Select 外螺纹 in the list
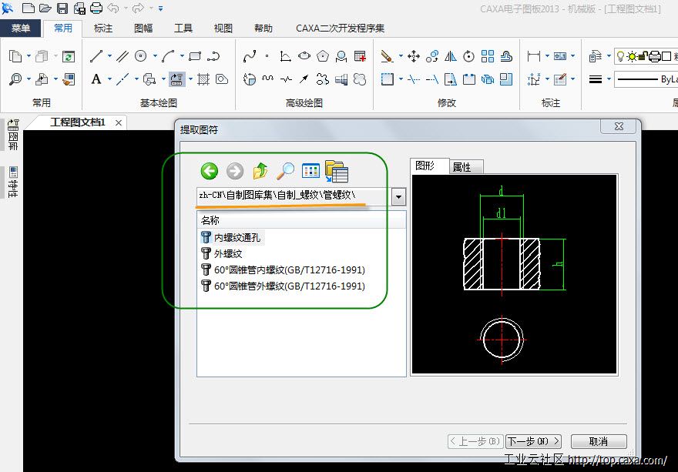678x472 pixels. click(228, 253)
